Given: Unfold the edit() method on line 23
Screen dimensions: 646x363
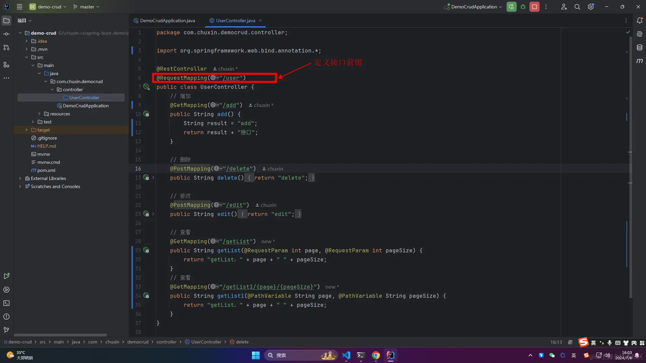Looking at the screenshot, I should click(x=153, y=214).
